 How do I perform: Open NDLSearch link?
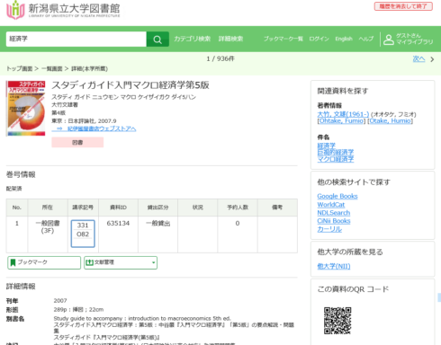(x=334, y=213)
